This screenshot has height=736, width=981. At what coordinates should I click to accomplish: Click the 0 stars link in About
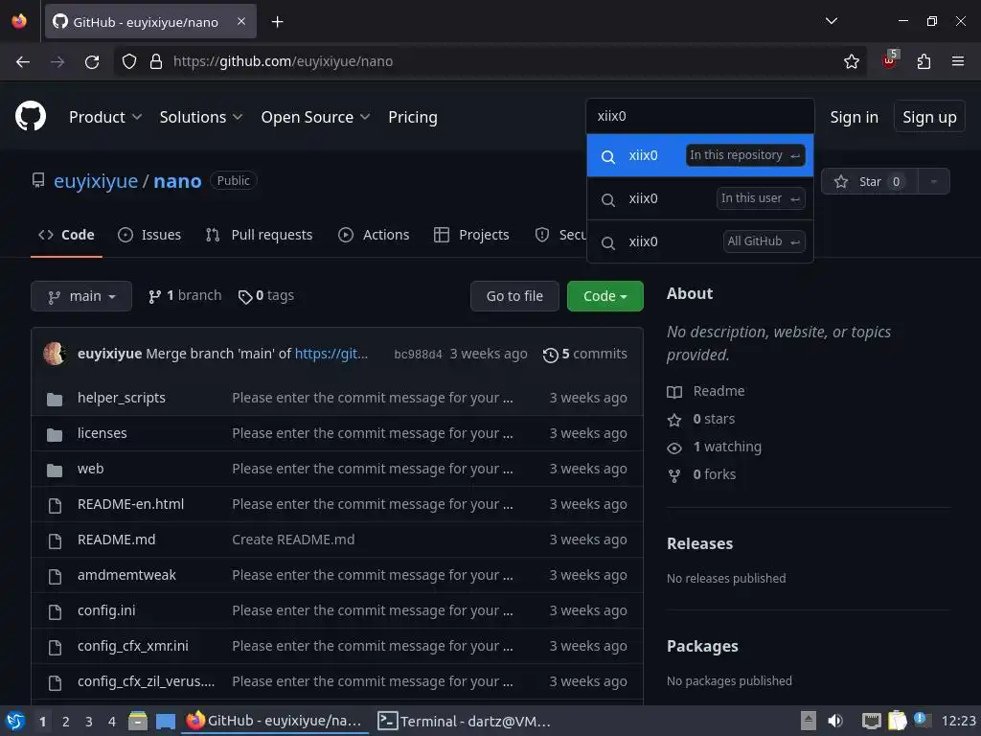pos(713,419)
